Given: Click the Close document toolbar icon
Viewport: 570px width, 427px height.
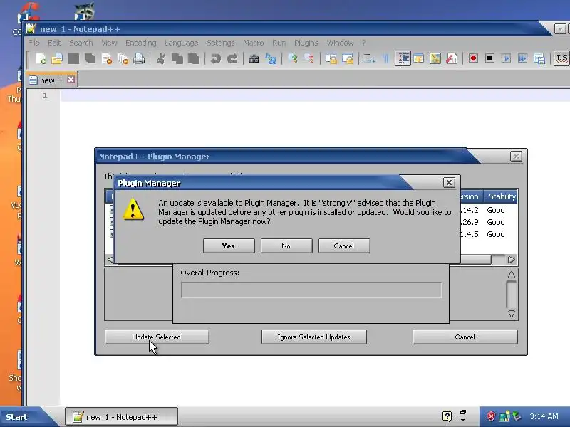Looking at the screenshot, I should click(x=106, y=58).
